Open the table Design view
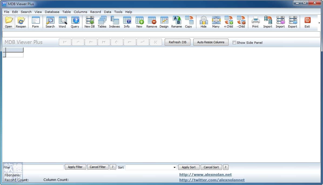This screenshot has height=185, width=323. pyautogui.click(x=164, y=22)
